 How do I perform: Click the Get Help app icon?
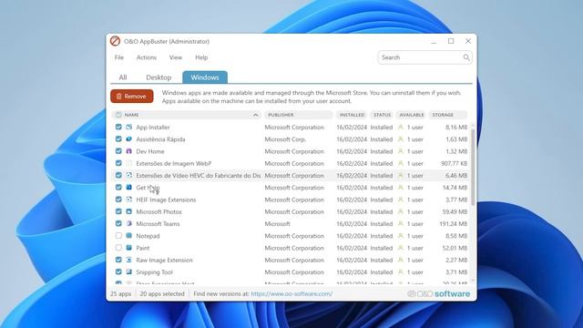[x=129, y=188]
